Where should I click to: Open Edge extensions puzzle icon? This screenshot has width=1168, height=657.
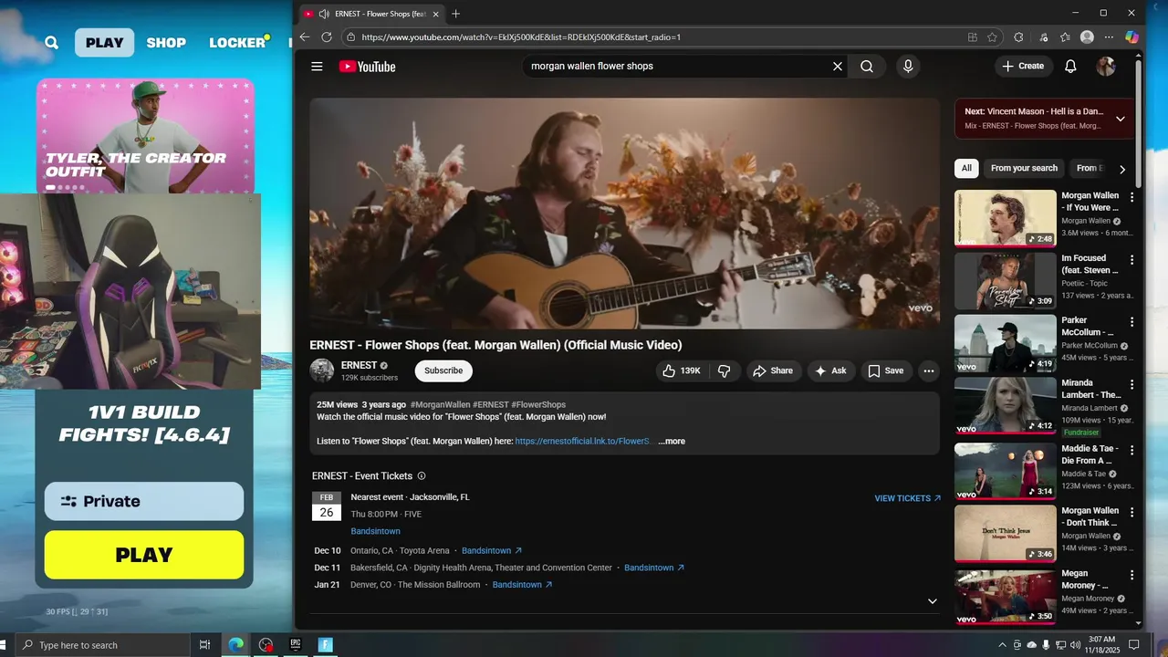[1019, 37]
